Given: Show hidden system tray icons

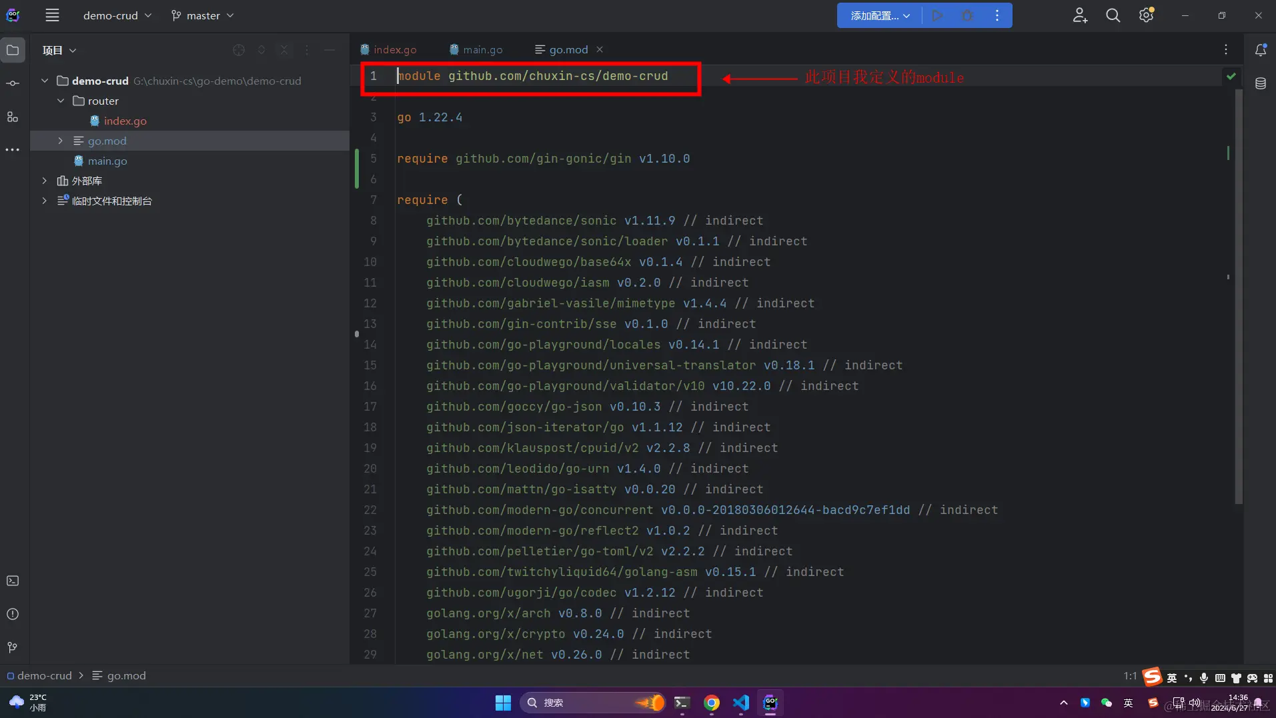Looking at the screenshot, I should click(1063, 703).
